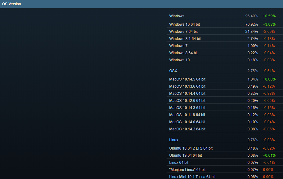This screenshot has width=283, height=179.
Task: Click the -0.18% change value
Action: point(269,38)
